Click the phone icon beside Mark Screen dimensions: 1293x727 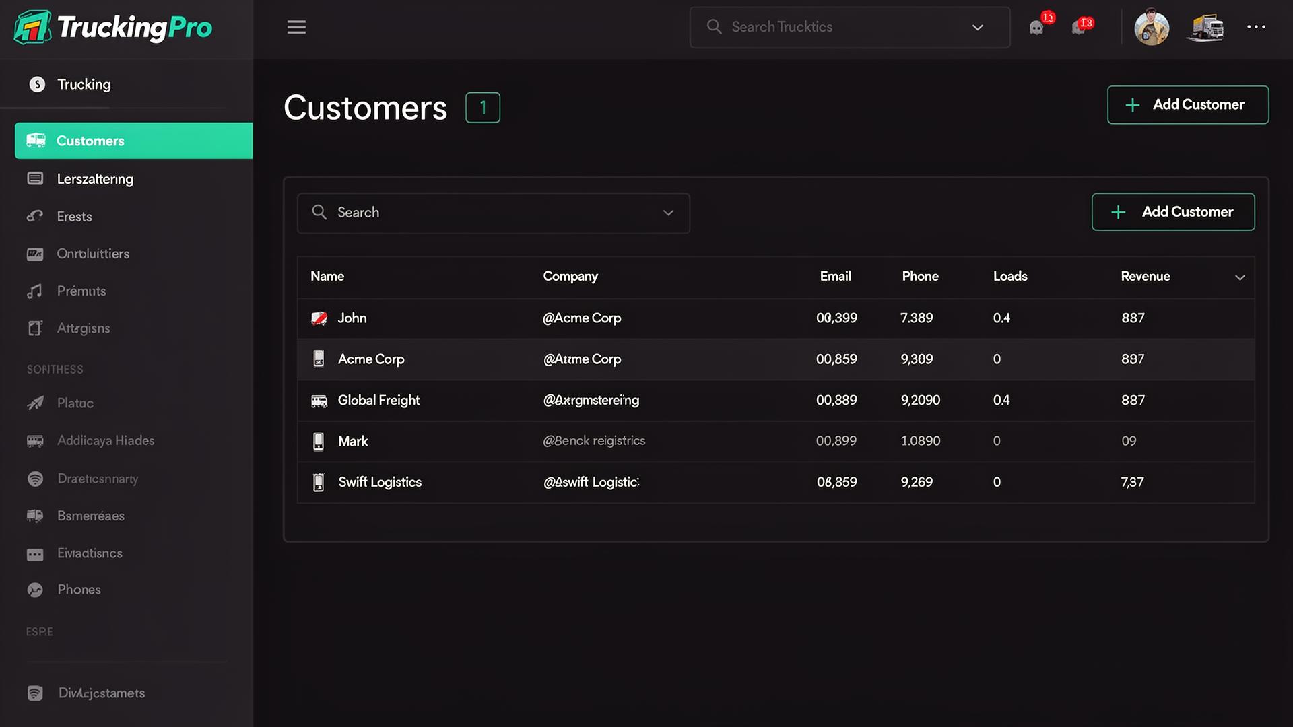319,442
